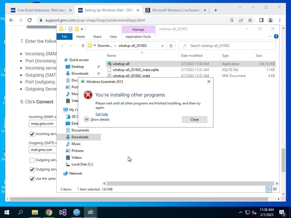Image resolution: width=291 pixels, height=218 pixels.
Task: Open Local Disk (C:) in tree
Action: 82,164
